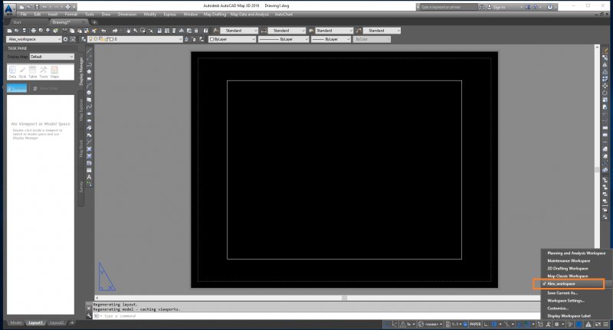Open the Display Map Default dropdown
The height and width of the screenshot is (330, 613).
(52, 57)
